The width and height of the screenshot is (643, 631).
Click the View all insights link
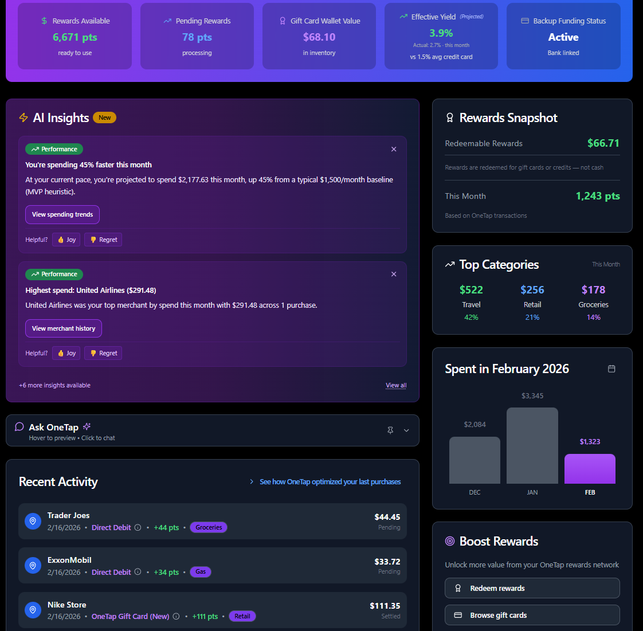[395, 385]
